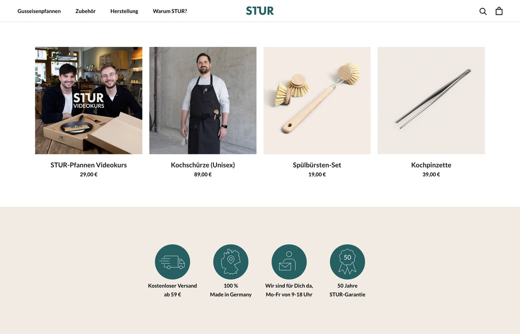Click the 50-year guarantee ribbon icon
520x334 pixels.
point(347,262)
